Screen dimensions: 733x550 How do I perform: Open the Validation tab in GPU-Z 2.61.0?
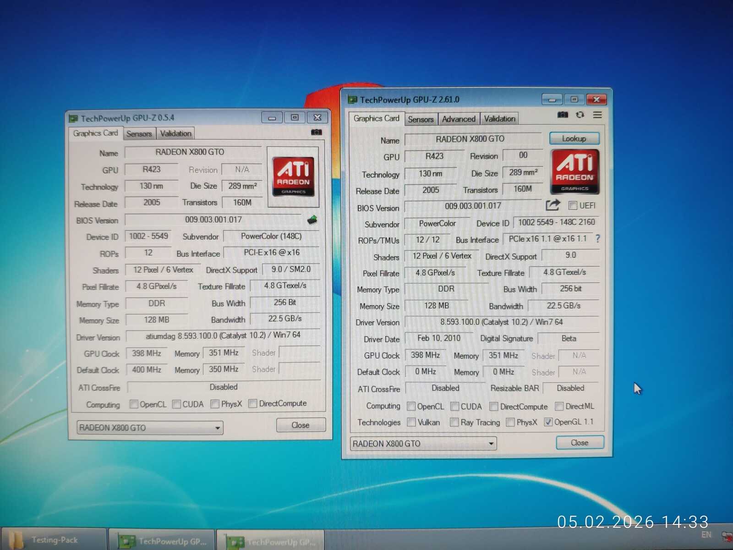[499, 119]
